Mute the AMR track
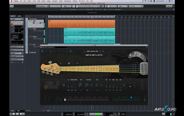 30,21
